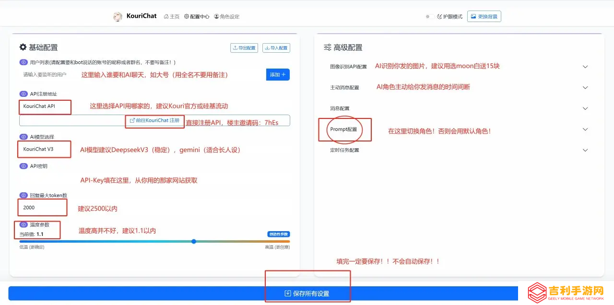The width and height of the screenshot is (614, 305).
Task: Click the 请输入要监听的用户 input field
Action: click(x=142, y=74)
